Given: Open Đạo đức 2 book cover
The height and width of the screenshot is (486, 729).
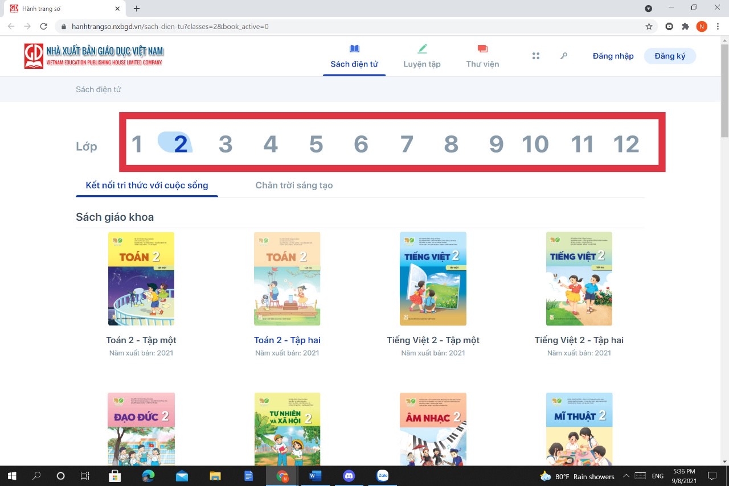Looking at the screenshot, I should pos(141,429).
